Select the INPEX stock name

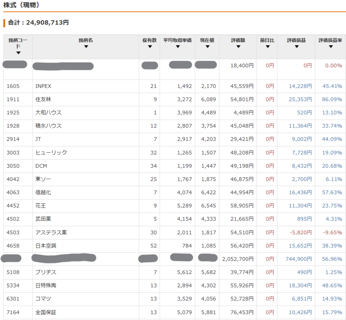pyautogui.click(x=43, y=86)
